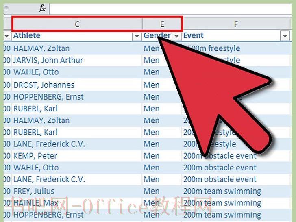Open the Gender filter dropdown arrow
This screenshot has width=296, height=222.
point(176,36)
